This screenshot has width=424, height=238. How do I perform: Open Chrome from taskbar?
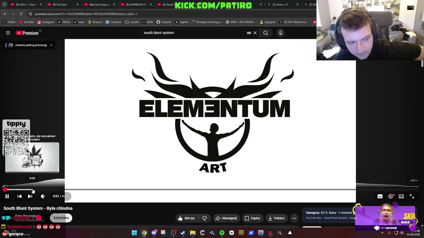click(144, 233)
